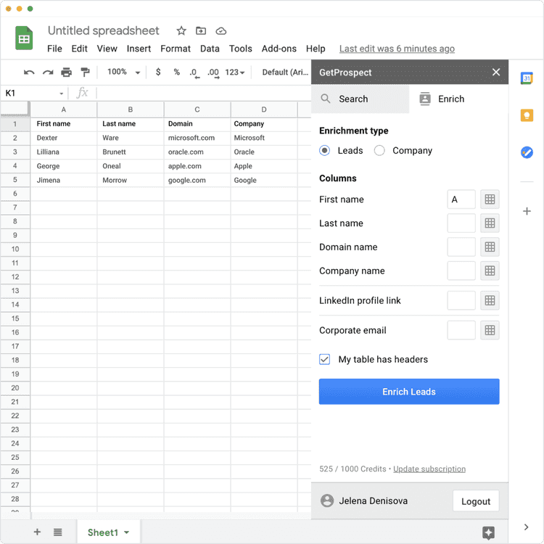Uncheck My table has headers

tap(324, 360)
